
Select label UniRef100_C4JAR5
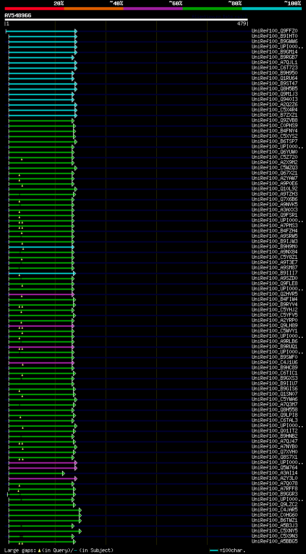click(274, 510)
